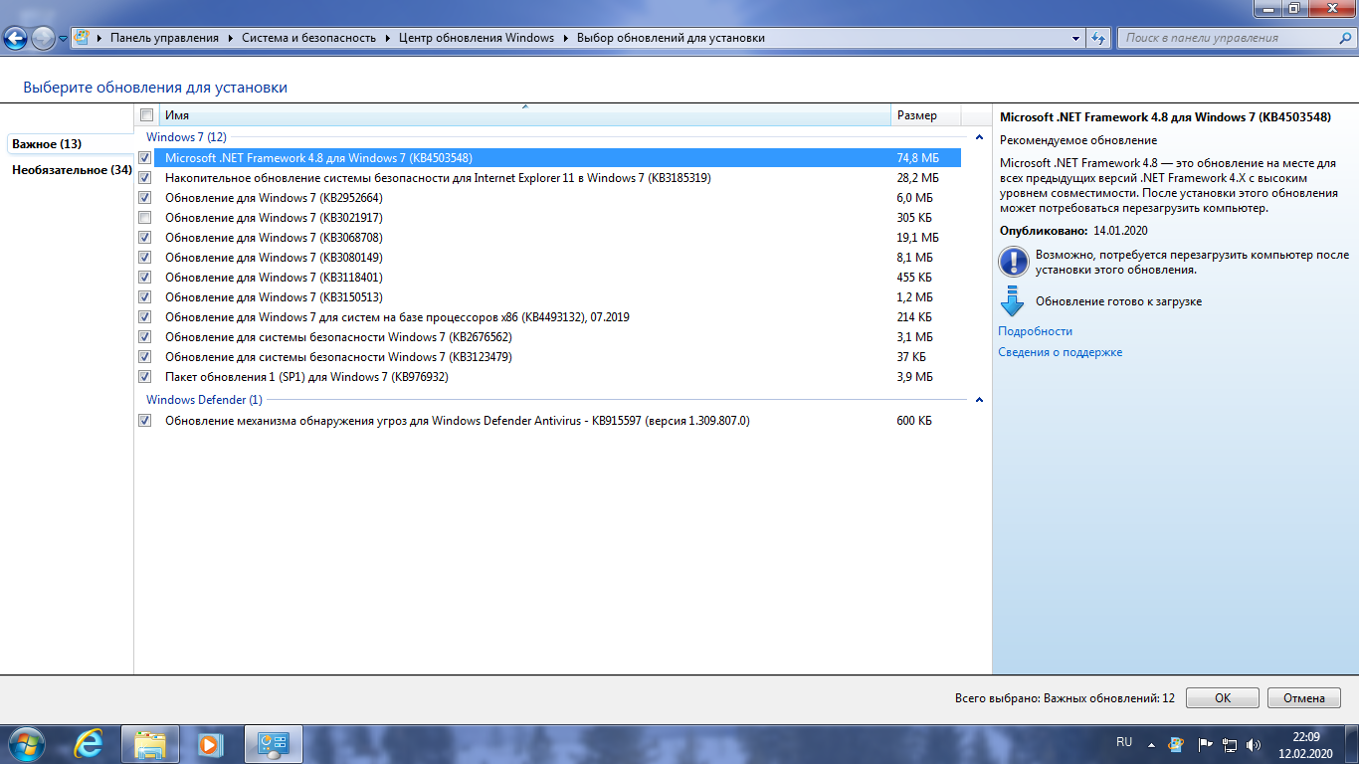Open the Система и безопасность breadcrumb
Screen dimensions: 1359x764
pos(308,38)
